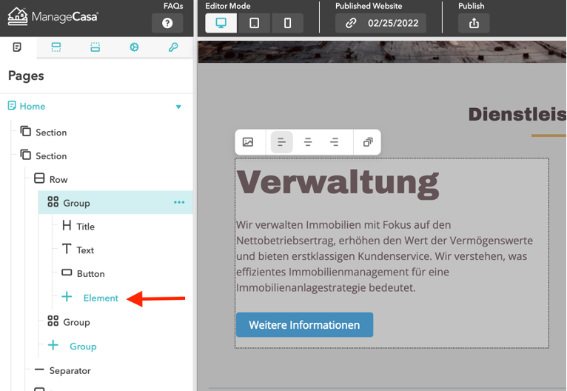The height and width of the screenshot is (391, 567).
Task: Select the second Group below Element
Action: click(x=76, y=322)
